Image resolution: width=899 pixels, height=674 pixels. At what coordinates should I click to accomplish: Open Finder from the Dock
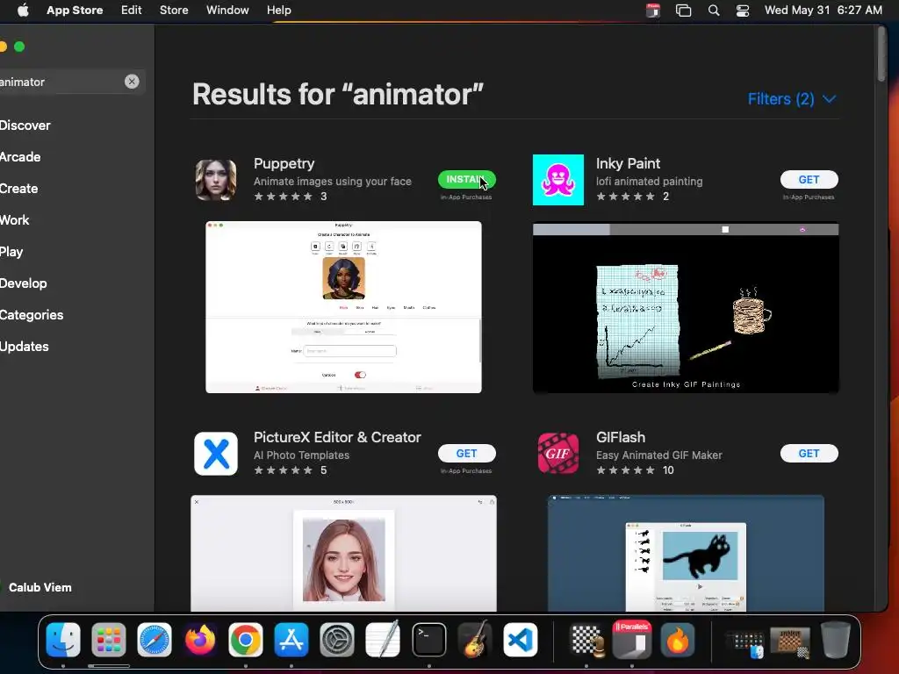pyautogui.click(x=63, y=640)
